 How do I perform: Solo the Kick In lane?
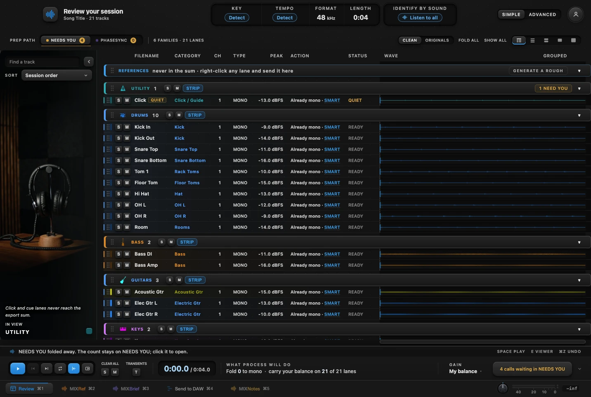(x=118, y=127)
